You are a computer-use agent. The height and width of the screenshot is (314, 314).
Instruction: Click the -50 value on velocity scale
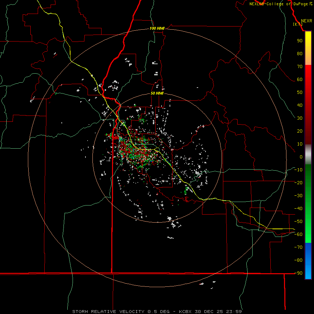pyautogui.click(x=298, y=221)
